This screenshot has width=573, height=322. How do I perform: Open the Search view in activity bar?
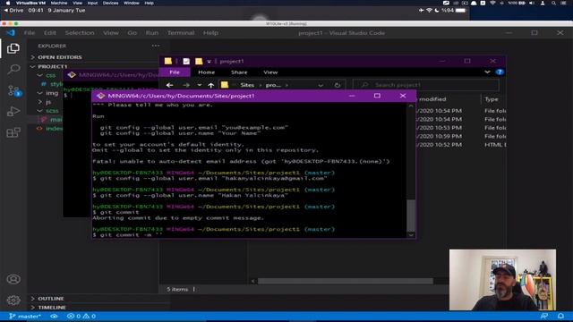(13, 69)
